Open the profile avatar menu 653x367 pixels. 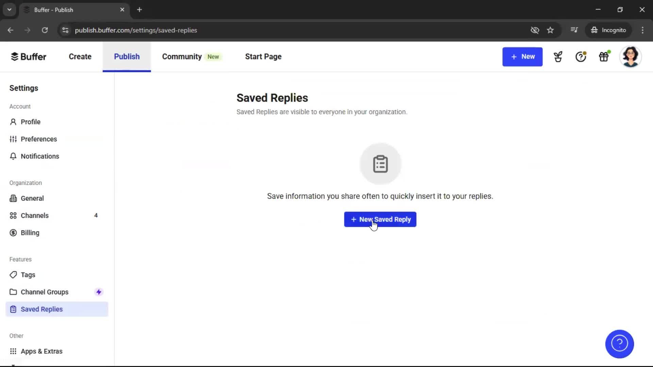click(631, 56)
